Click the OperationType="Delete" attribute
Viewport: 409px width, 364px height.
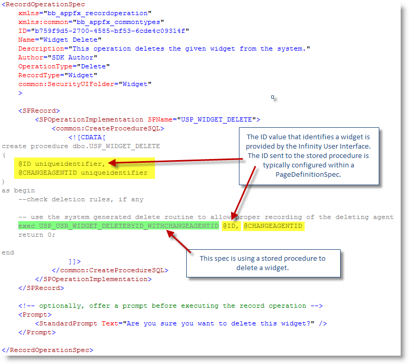[x=64, y=67]
